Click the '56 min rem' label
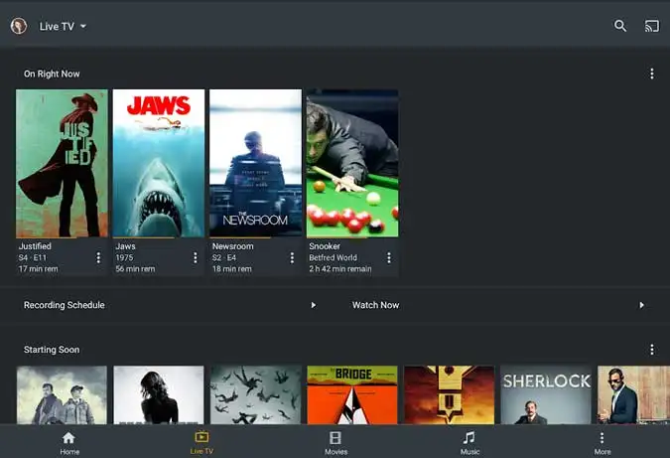The image size is (670, 458). point(135,269)
